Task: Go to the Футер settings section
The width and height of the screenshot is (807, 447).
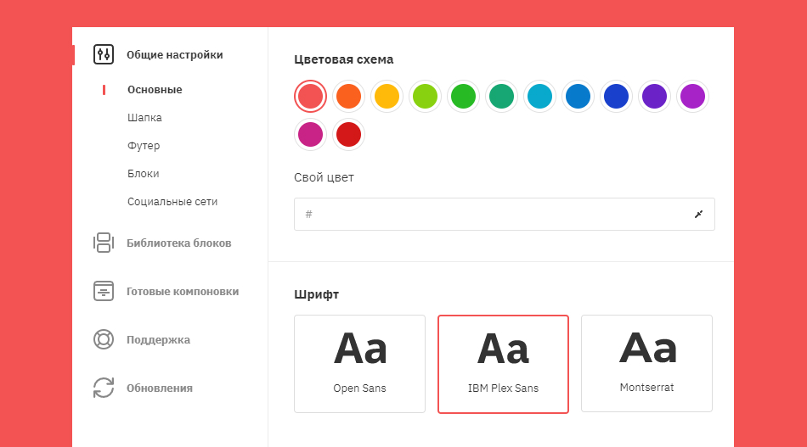Action: point(144,146)
